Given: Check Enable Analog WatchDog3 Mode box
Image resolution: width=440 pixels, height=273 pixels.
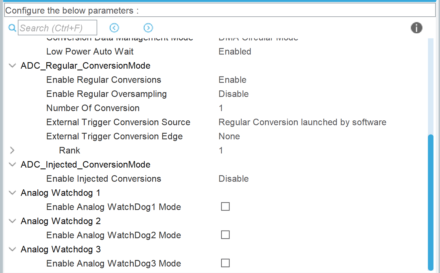Looking at the screenshot, I should [225, 263].
